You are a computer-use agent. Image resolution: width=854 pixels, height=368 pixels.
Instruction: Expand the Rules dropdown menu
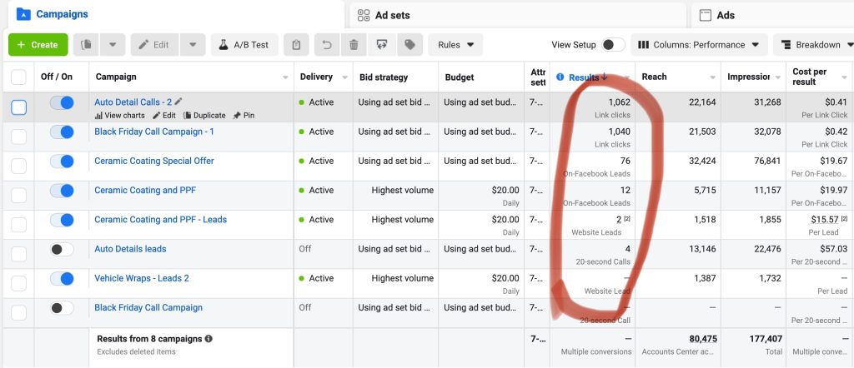(x=456, y=45)
